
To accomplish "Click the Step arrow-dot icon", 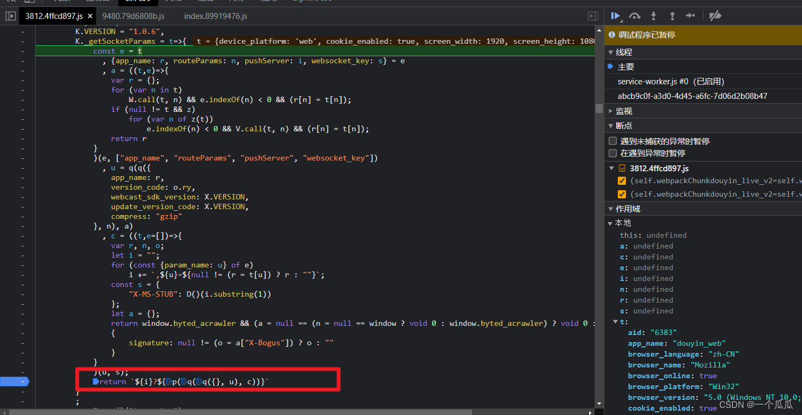I will point(690,16).
